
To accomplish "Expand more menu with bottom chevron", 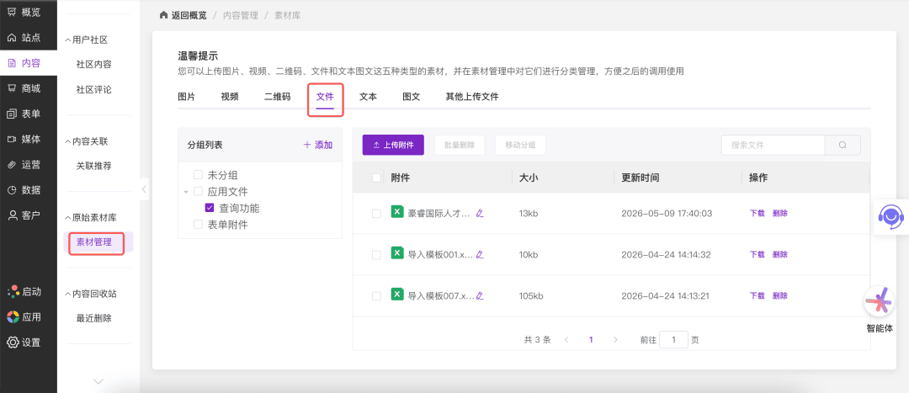I will point(98,381).
